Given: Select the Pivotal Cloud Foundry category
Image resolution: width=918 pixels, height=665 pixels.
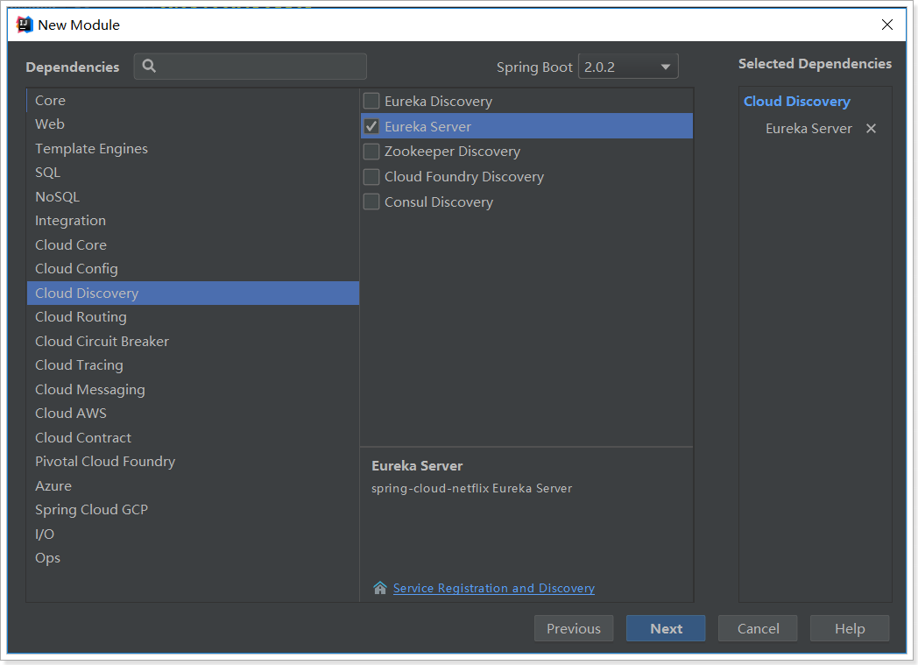Looking at the screenshot, I should click(193, 461).
